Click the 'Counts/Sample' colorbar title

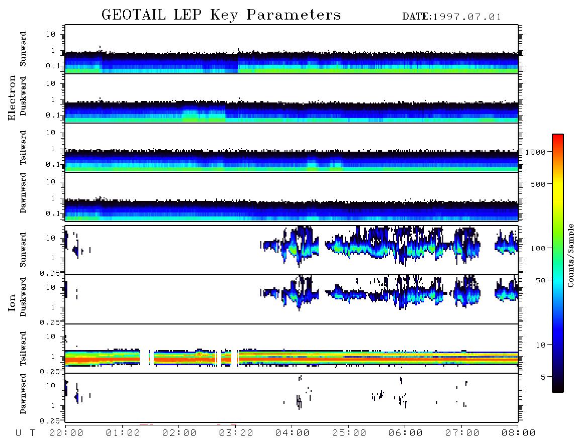click(570, 256)
